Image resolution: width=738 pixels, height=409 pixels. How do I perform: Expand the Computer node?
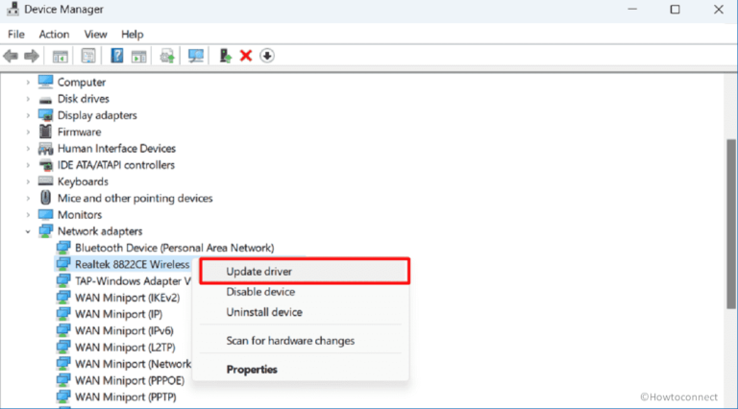pyautogui.click(x=28, y=83)
